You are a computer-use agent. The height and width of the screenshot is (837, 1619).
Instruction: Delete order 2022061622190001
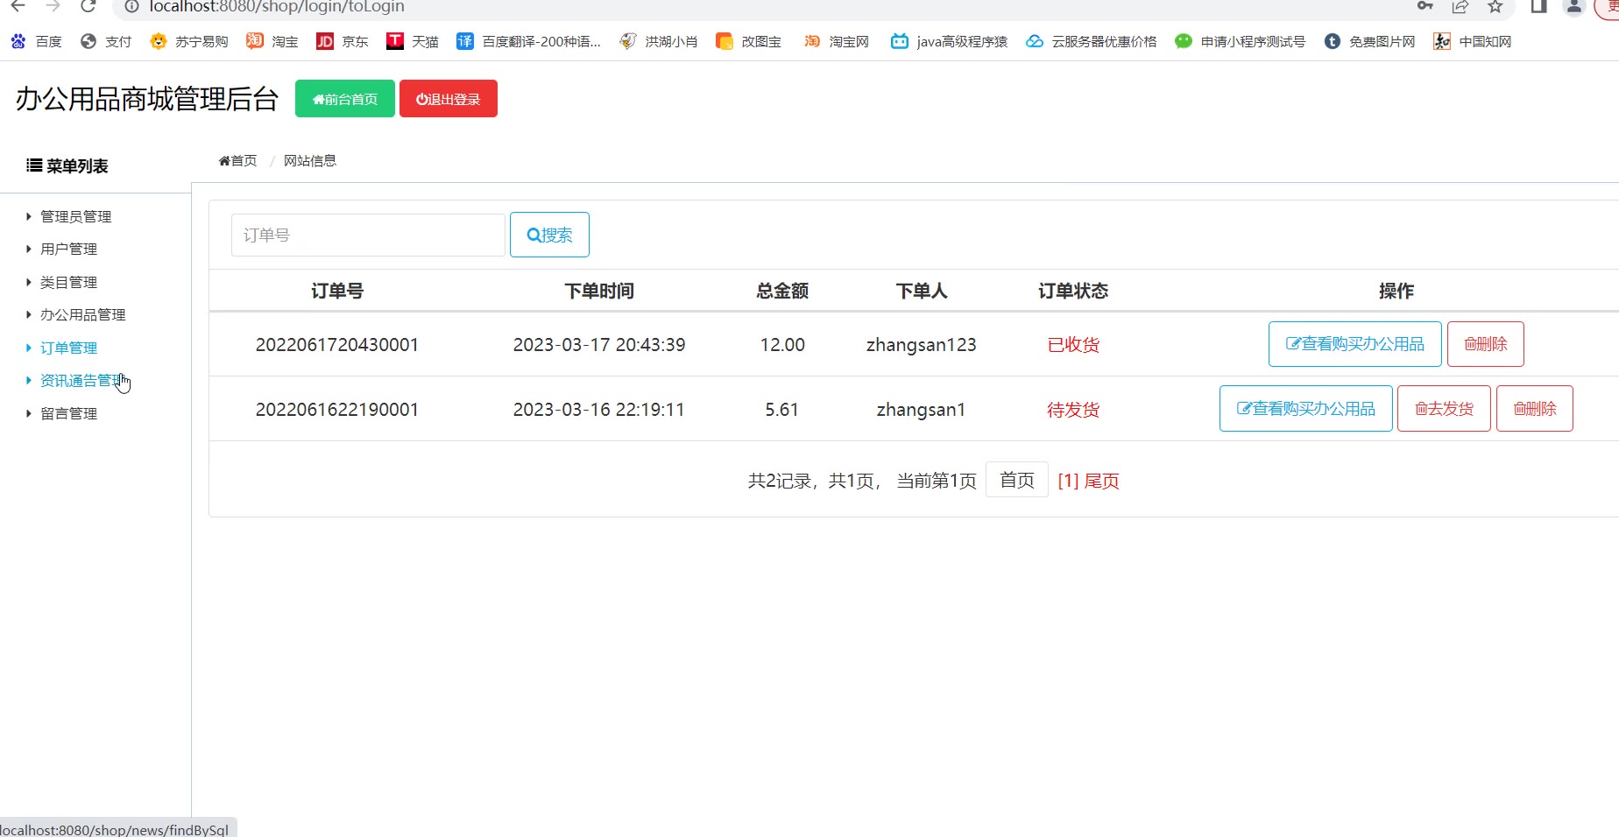[x=1535, y=409]
